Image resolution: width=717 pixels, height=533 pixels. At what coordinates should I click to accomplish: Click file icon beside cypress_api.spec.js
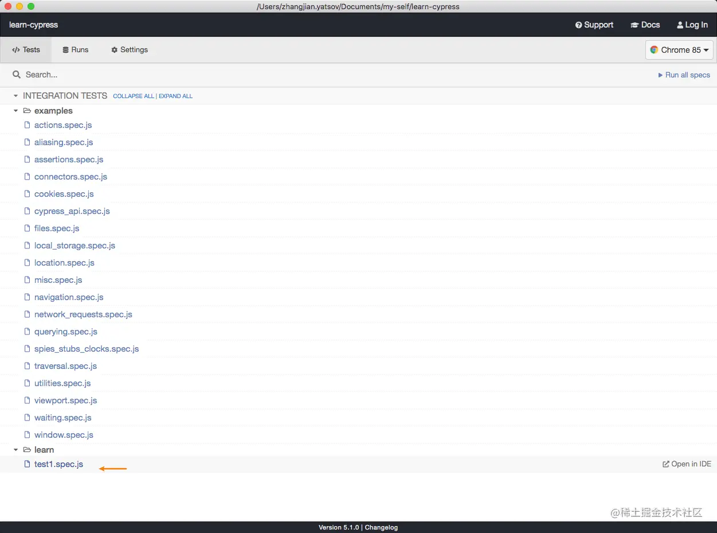(x=27, y=211)
